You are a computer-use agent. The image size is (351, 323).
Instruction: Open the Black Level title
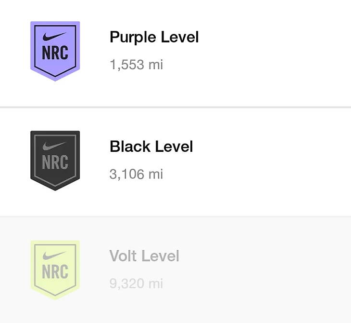pyautogui.click(x=151, y=147)
